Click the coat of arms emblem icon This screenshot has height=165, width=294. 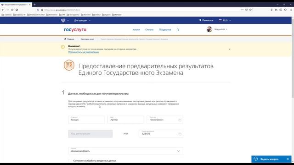[63, 20]
